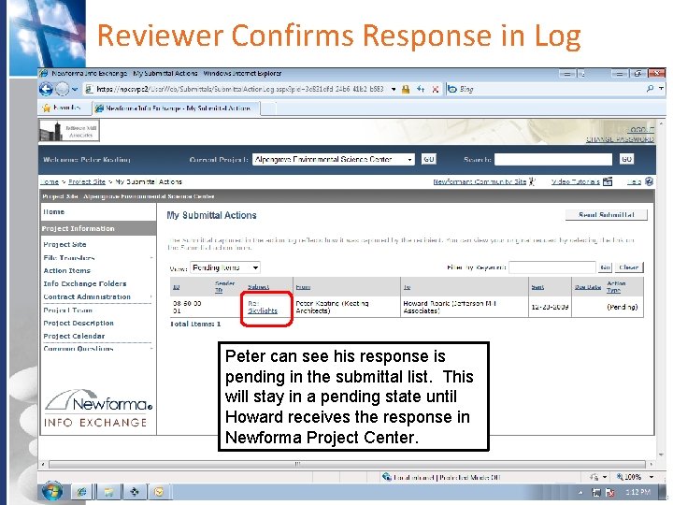Click the Stop loading X icon
The height and width of the screenshot is (505, 673).
[436, 90]
